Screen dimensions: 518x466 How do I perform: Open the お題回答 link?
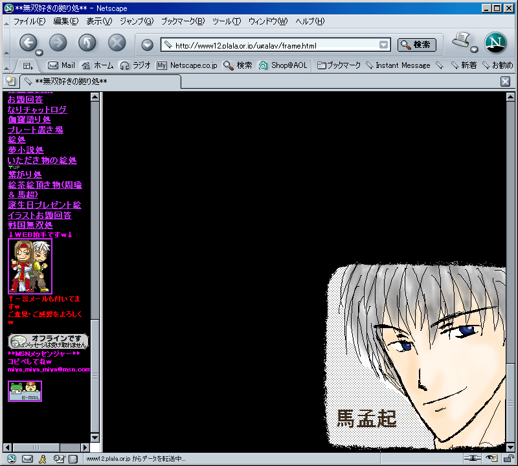[x=25, y=100]
